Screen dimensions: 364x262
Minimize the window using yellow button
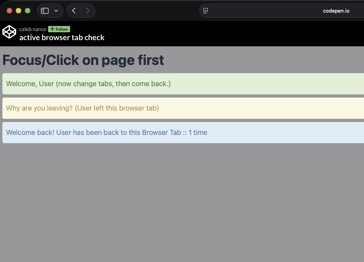19,11
